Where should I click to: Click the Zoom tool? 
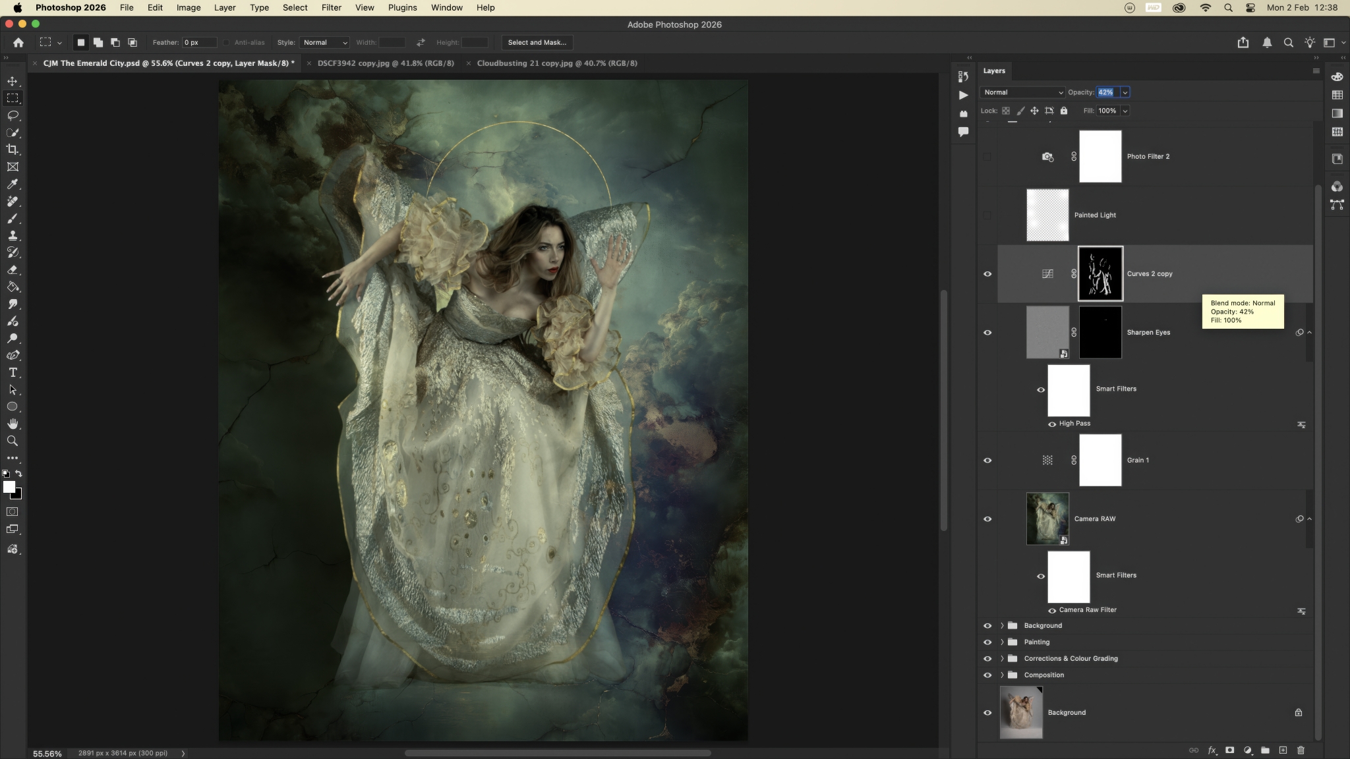(13, 441)
